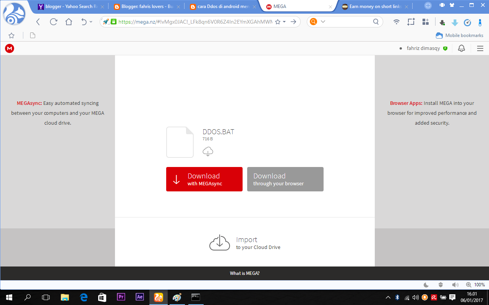Open the browser home page
The width and height of the screenshot is (489, 305).
tap(69, 22)
